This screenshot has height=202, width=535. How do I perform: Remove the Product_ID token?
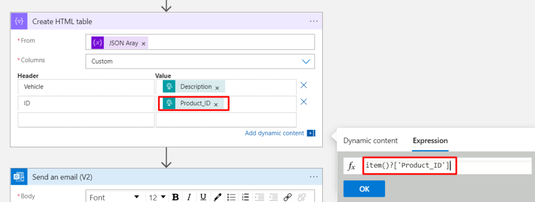tap(216, 104)
